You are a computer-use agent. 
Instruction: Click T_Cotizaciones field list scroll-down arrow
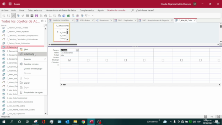click(x=67, y=40)
